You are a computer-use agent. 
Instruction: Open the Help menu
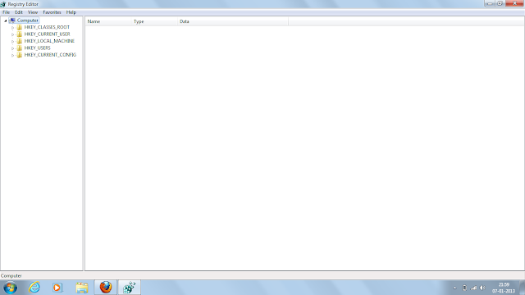(71, 12)
